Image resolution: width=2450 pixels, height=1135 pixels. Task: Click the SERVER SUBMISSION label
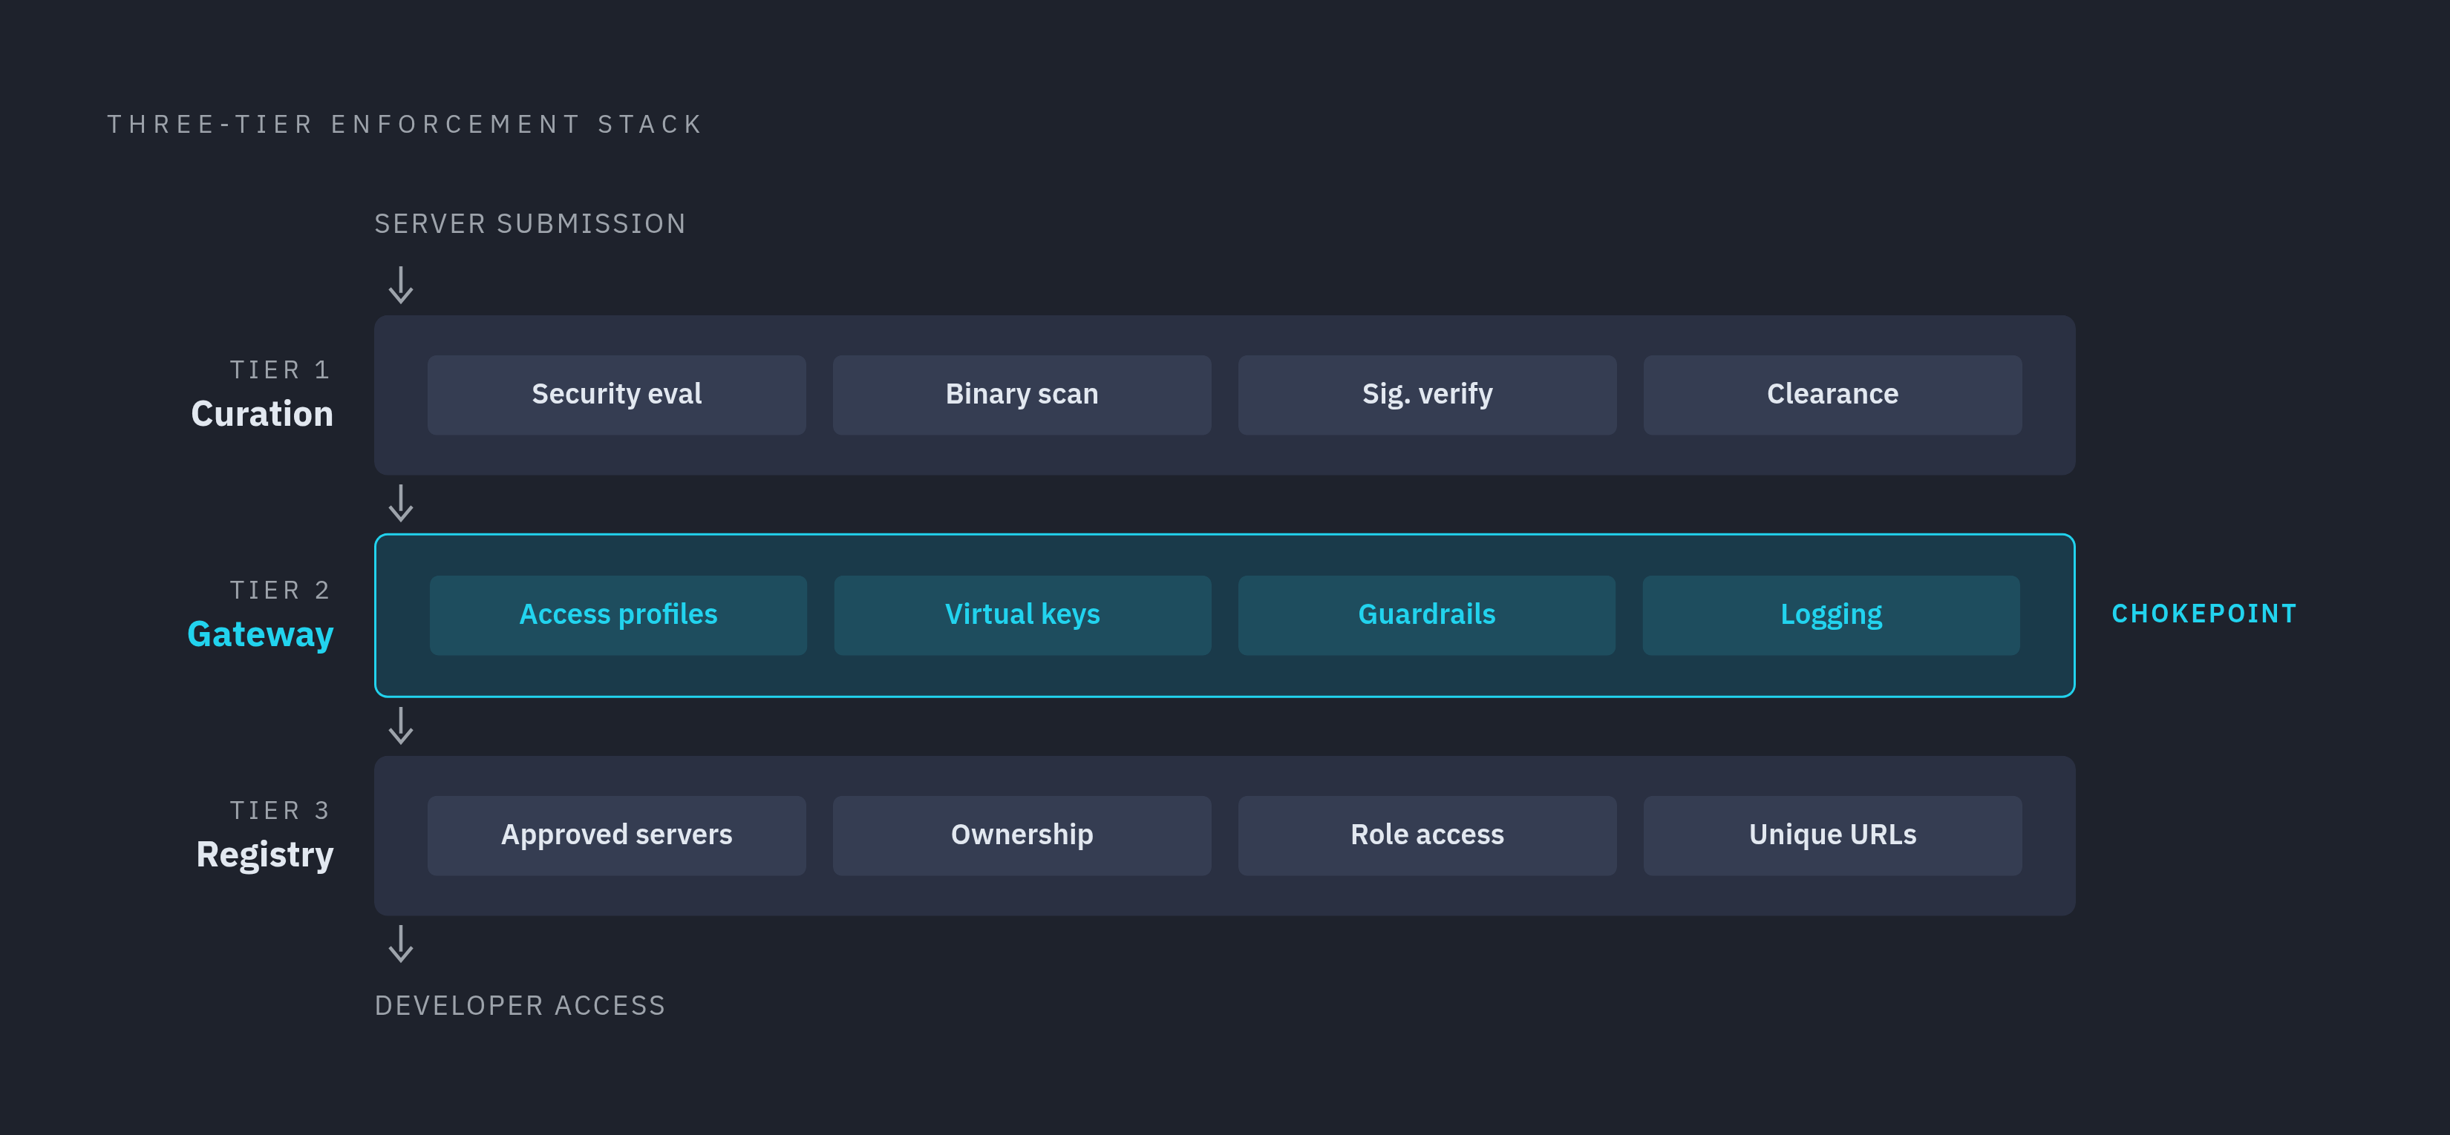point(530,224)
